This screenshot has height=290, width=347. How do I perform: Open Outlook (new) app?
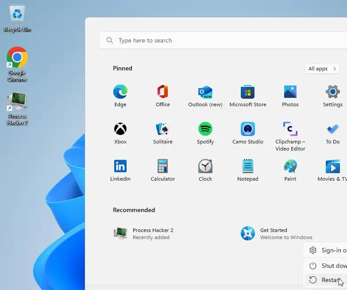click(x=205, y=96)
